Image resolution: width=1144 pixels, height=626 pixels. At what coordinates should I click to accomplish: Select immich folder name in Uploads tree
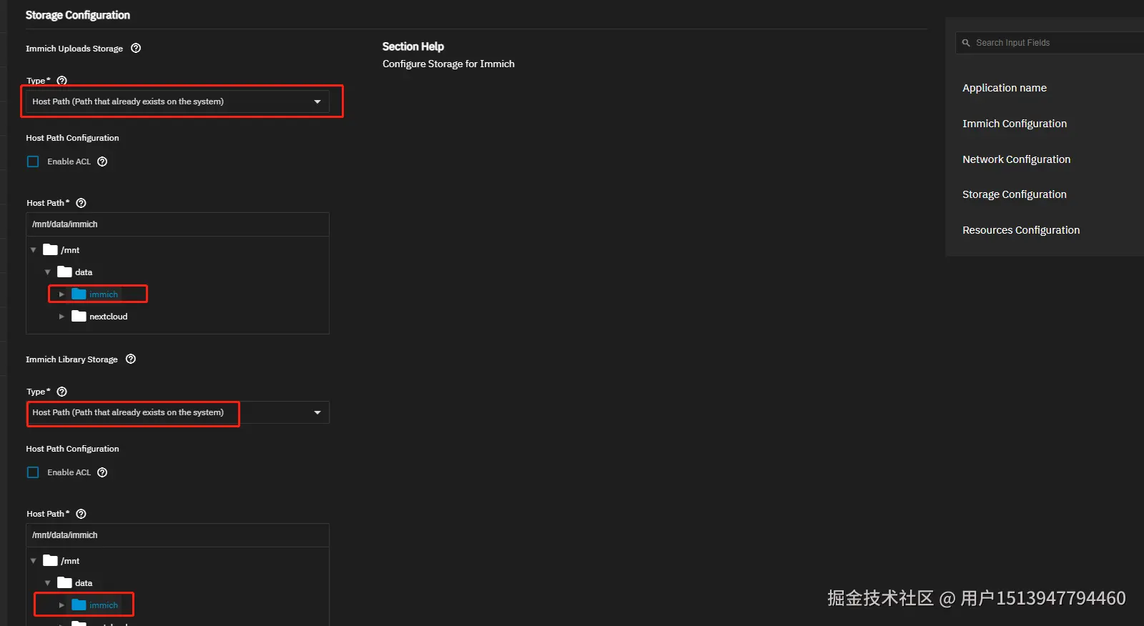coord(104,294)
